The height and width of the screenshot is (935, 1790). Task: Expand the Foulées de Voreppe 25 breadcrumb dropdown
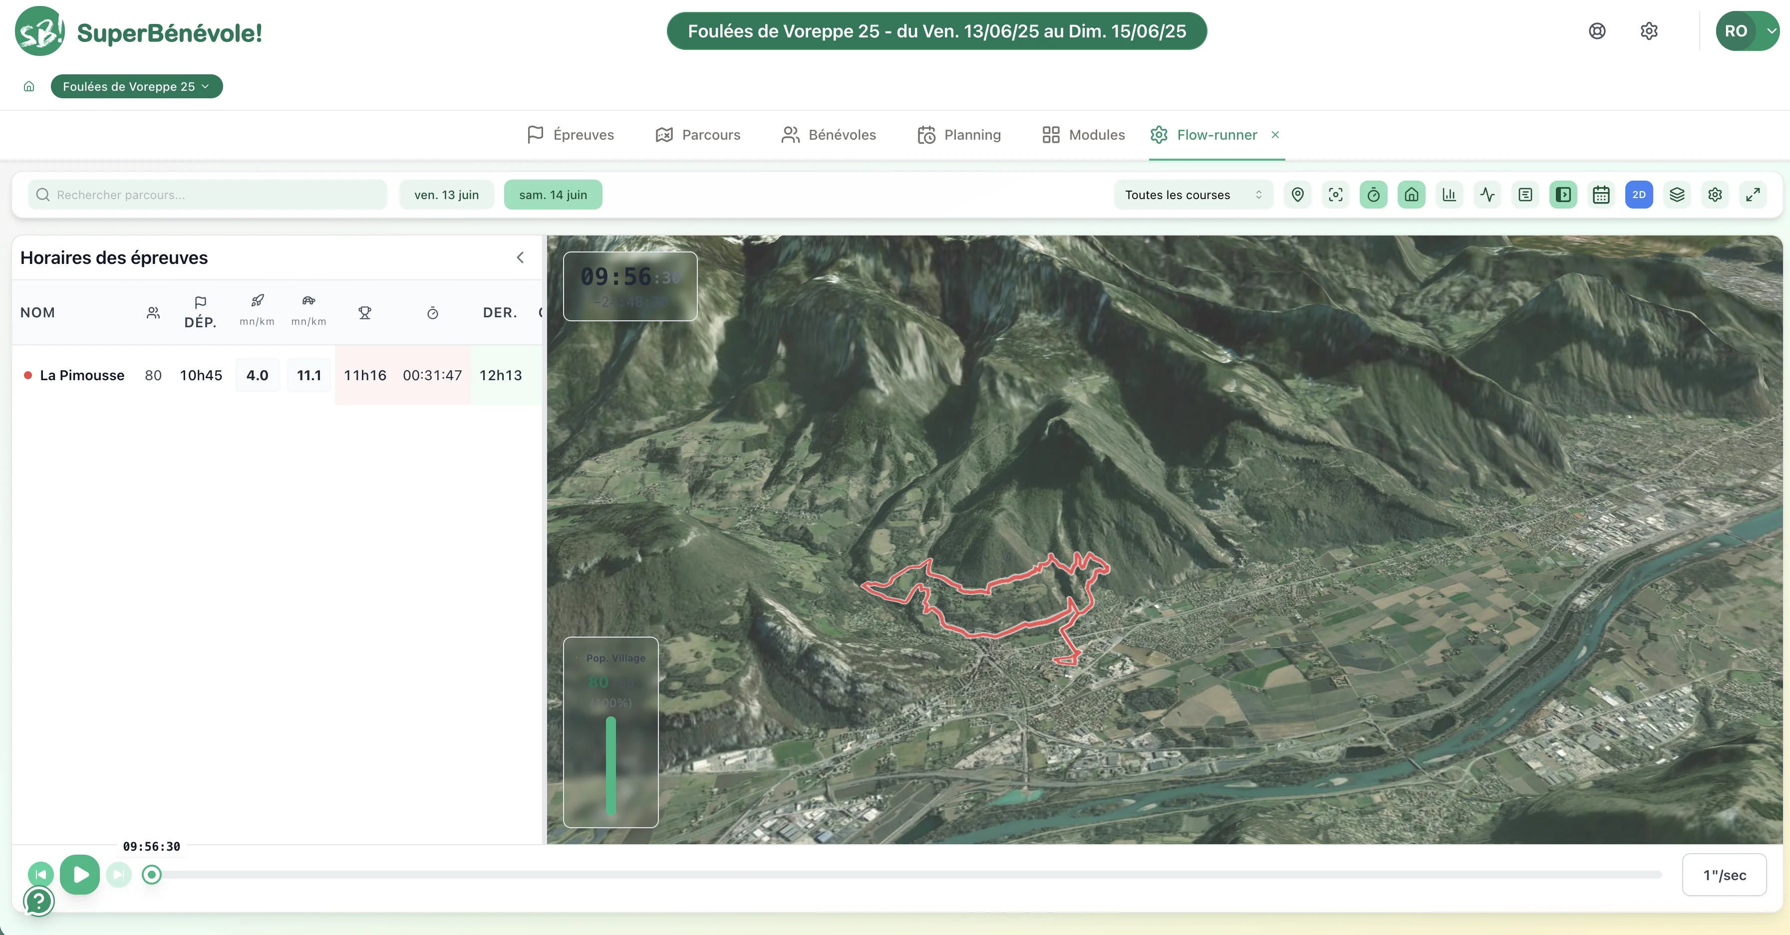coord(137,86)
